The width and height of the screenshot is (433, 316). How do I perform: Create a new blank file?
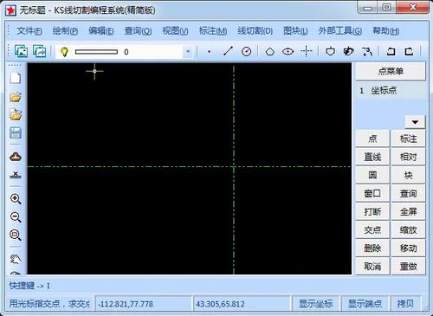click(16, 78)
